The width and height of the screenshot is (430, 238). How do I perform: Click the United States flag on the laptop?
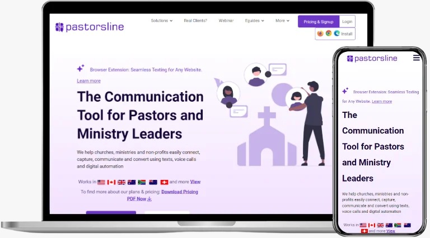101,182
